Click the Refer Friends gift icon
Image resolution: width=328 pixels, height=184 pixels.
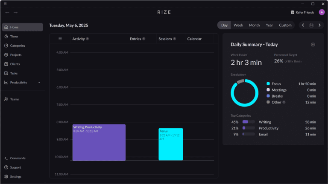(x=293, y=12)
